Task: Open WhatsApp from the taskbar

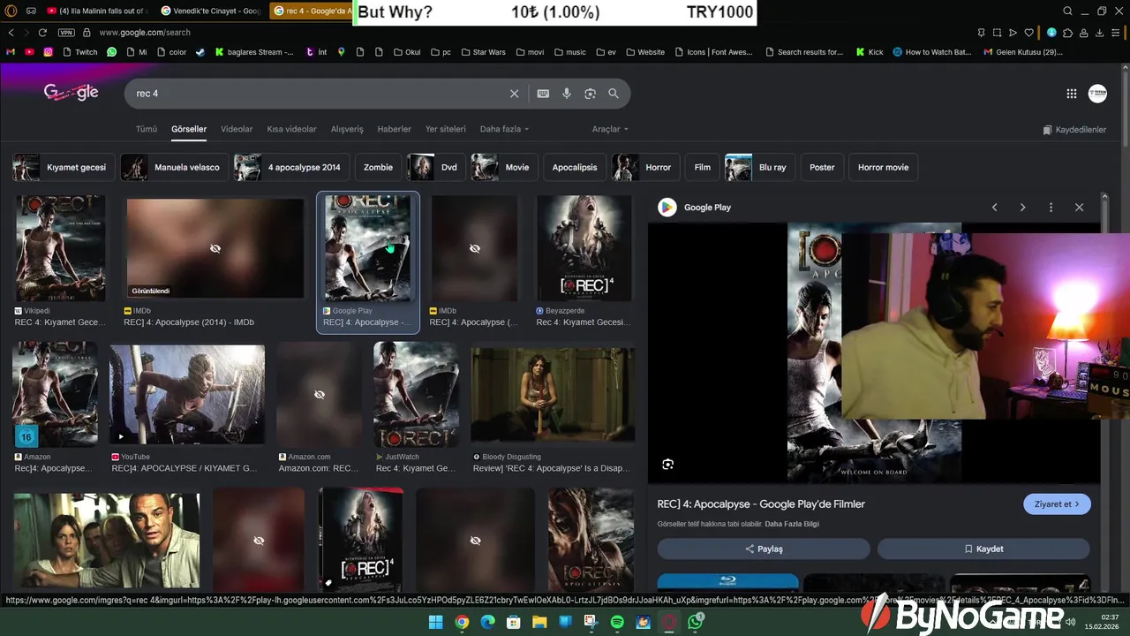Action: [x=696, y=623]
